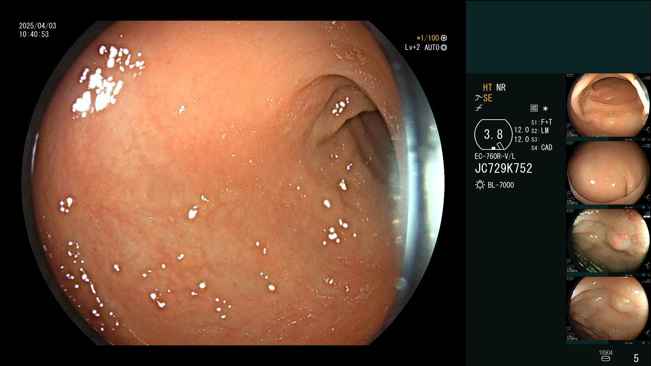Screen dimensions: 651x366
Task: Click the iris mode icon beside AUTO
Action: click(444, 47)
